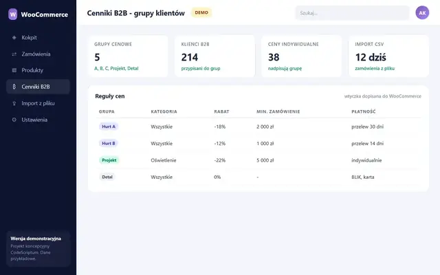440x275 pixels.
Task: Click the Hurt A group badge
Action: coord(109,126)
